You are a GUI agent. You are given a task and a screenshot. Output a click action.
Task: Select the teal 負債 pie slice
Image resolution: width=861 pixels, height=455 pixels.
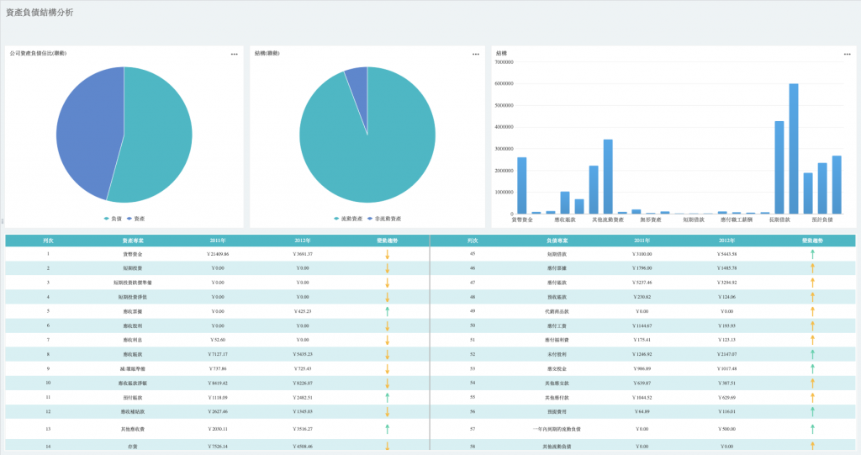click(x=159, y=137)
